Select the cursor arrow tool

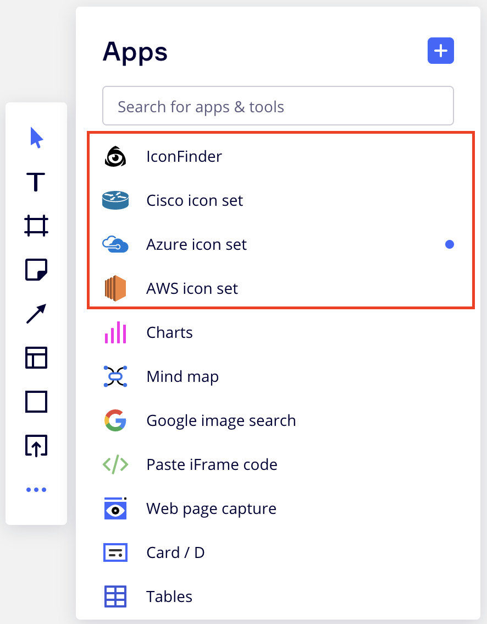(x=36, y=138)
